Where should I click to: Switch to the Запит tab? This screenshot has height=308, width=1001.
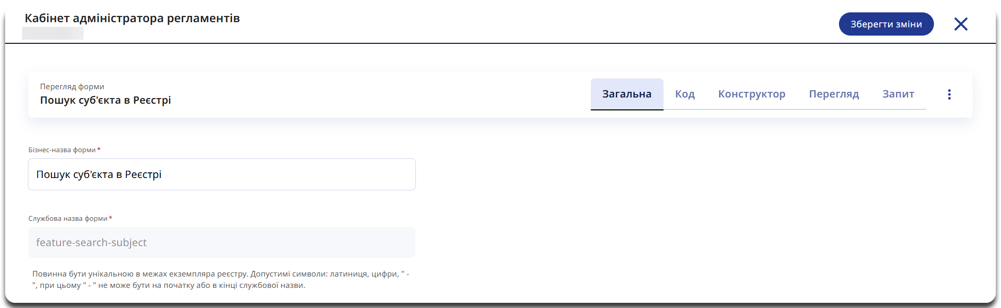[x=898, y=94]
